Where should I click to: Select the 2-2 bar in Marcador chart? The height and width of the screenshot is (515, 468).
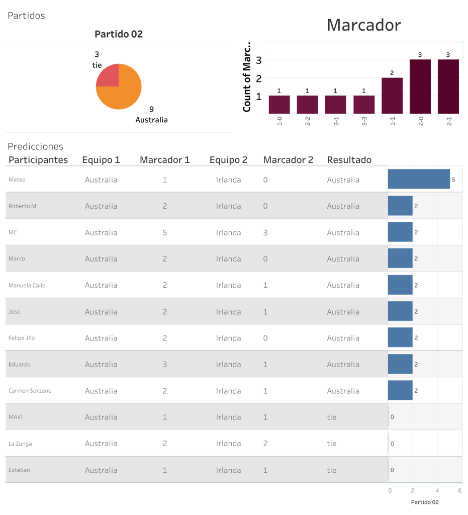307,104
